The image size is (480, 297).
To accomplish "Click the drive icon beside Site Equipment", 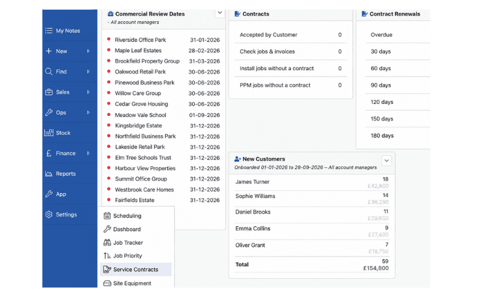I will coord(107,283).
